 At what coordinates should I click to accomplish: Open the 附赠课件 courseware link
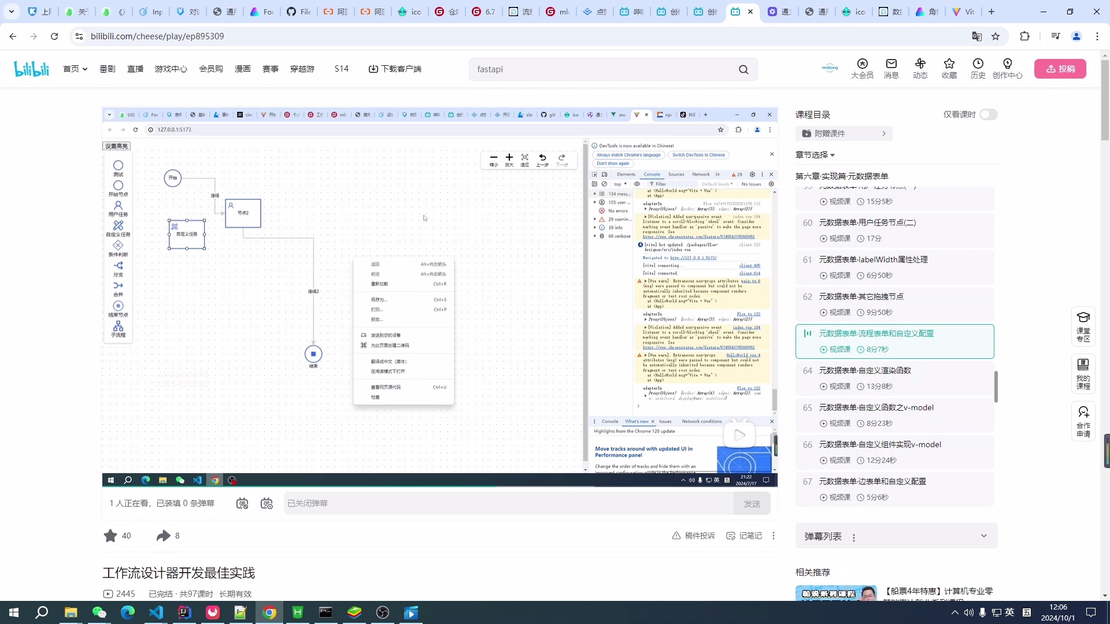(x=843, y=133)
